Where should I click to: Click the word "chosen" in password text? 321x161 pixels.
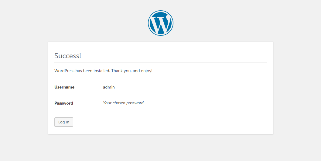(x=118, y=103)
